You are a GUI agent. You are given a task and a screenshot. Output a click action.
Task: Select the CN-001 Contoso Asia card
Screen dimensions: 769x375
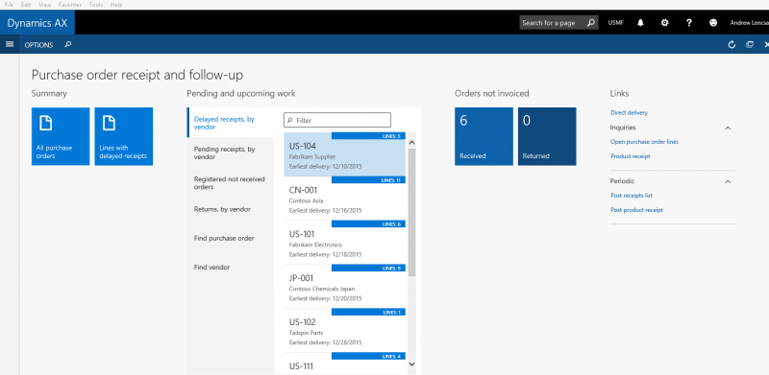click(x=345, y=199)
